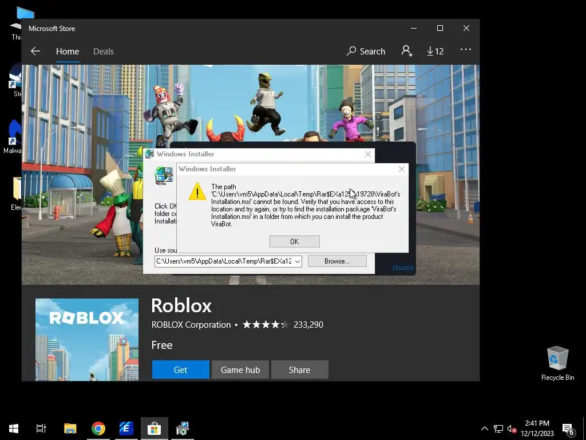The width and height of the screenshot is (586, 440).
Task: Click the yellow warning icon in the dialog
Action: coord(197,191)
